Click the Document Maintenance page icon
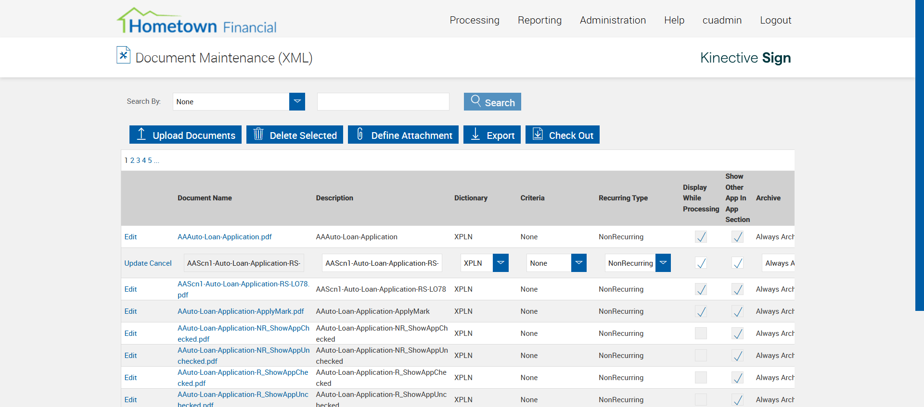This screenshot has width=924, height=407. pos(123,55)
